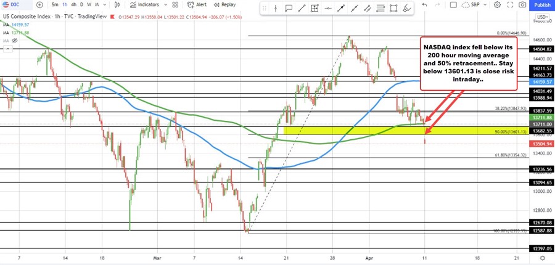The image size is (555, 265).
Task: Select the MA 13711.88 indicator legend
Action: tap(15, 33)
